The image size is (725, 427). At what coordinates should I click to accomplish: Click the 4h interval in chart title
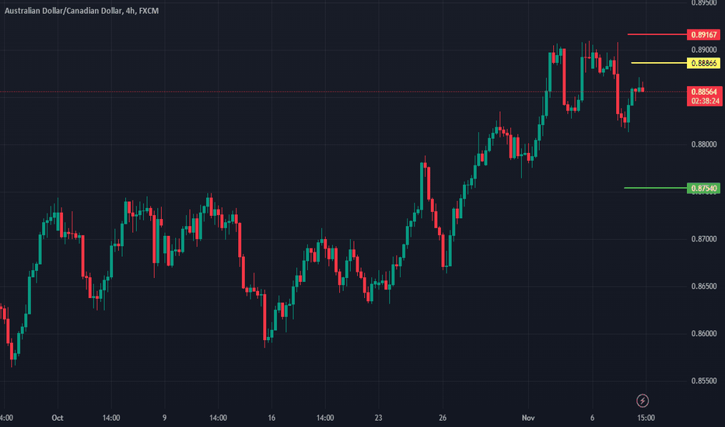130,11
